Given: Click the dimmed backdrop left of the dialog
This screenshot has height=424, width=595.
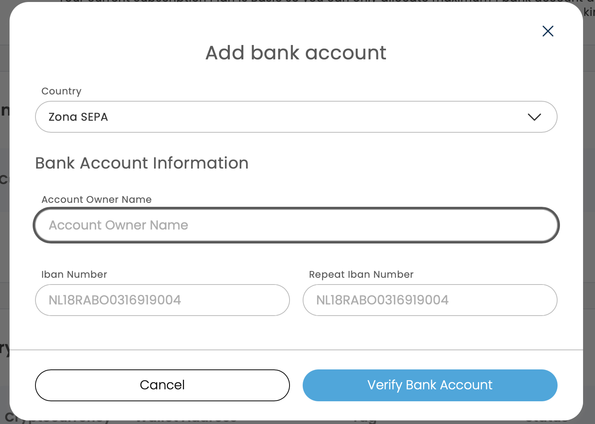Looking at the screenshot, I should 4,239.
